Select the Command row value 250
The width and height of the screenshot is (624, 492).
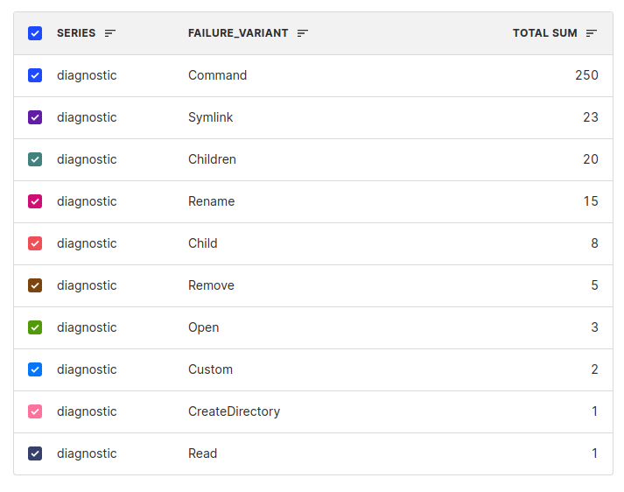pyautogui.click(x=586, y=75)
